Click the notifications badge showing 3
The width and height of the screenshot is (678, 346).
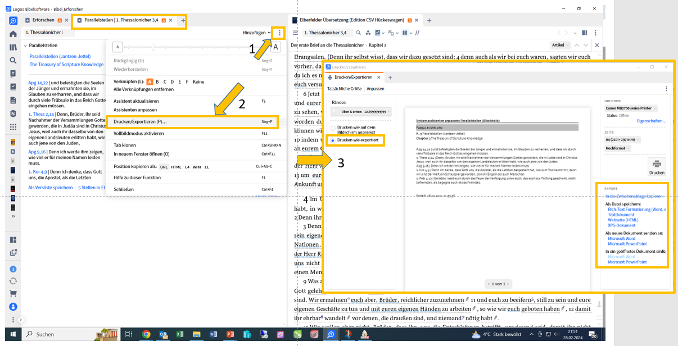tap(13, 269)
